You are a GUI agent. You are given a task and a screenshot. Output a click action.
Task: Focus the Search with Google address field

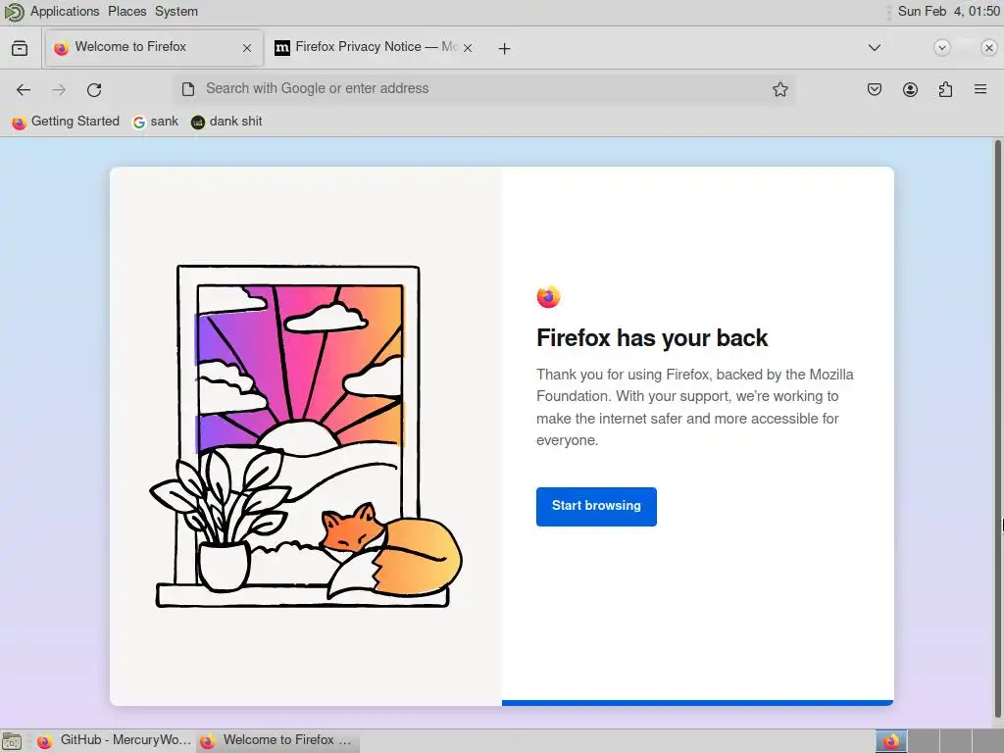point(483,89)
